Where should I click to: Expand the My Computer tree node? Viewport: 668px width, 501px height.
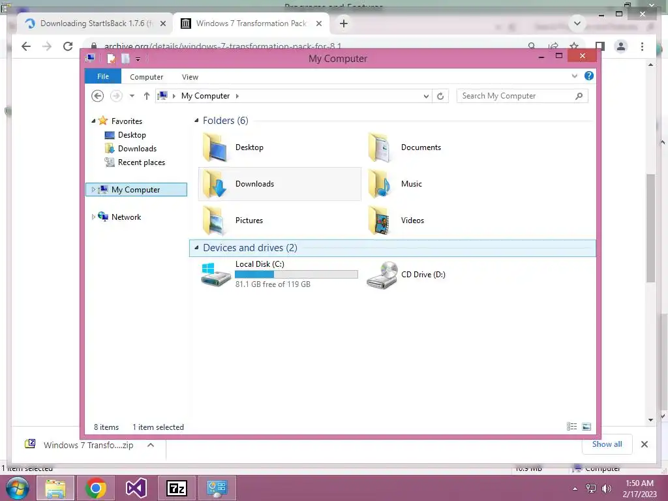tap(93, 190)
